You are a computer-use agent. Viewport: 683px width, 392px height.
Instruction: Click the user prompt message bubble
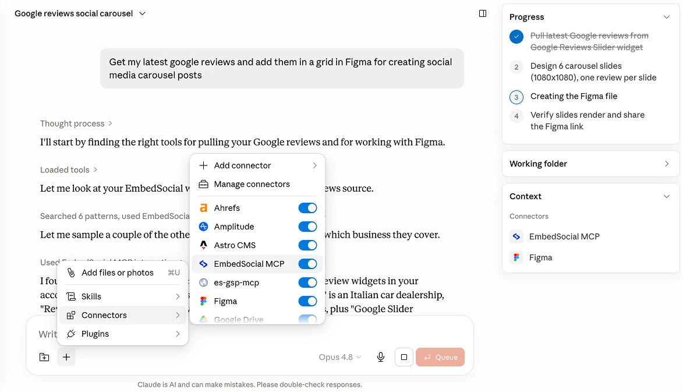[x=282, y=68]
